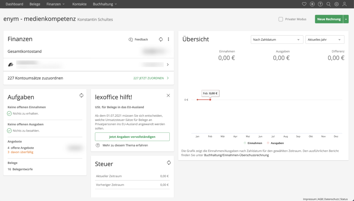Open the settings gear icon

click(x=336, y=4)
